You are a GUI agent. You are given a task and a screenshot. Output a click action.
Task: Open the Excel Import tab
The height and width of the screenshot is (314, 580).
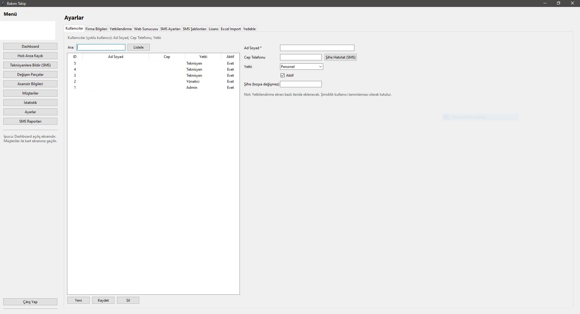[x=230, y=29]
